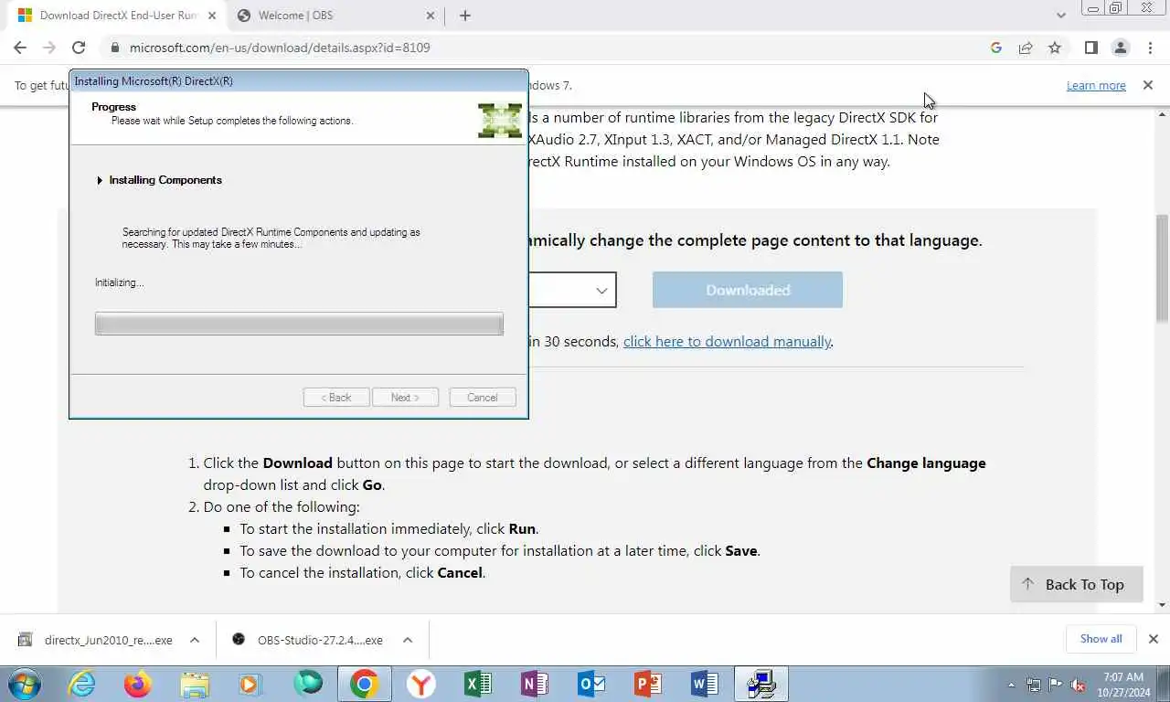This screenshot has height=702, width=1170.
Task: Open a new browser tab
Action: pyautogui.click(x=465, y=16)
